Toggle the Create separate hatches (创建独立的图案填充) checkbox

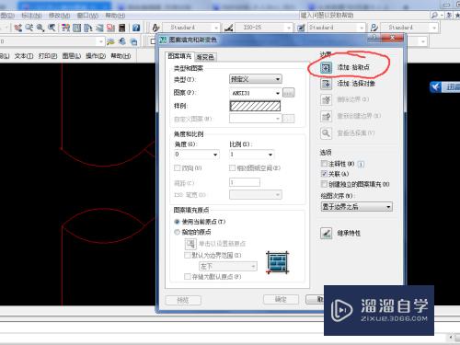[324, 184]
